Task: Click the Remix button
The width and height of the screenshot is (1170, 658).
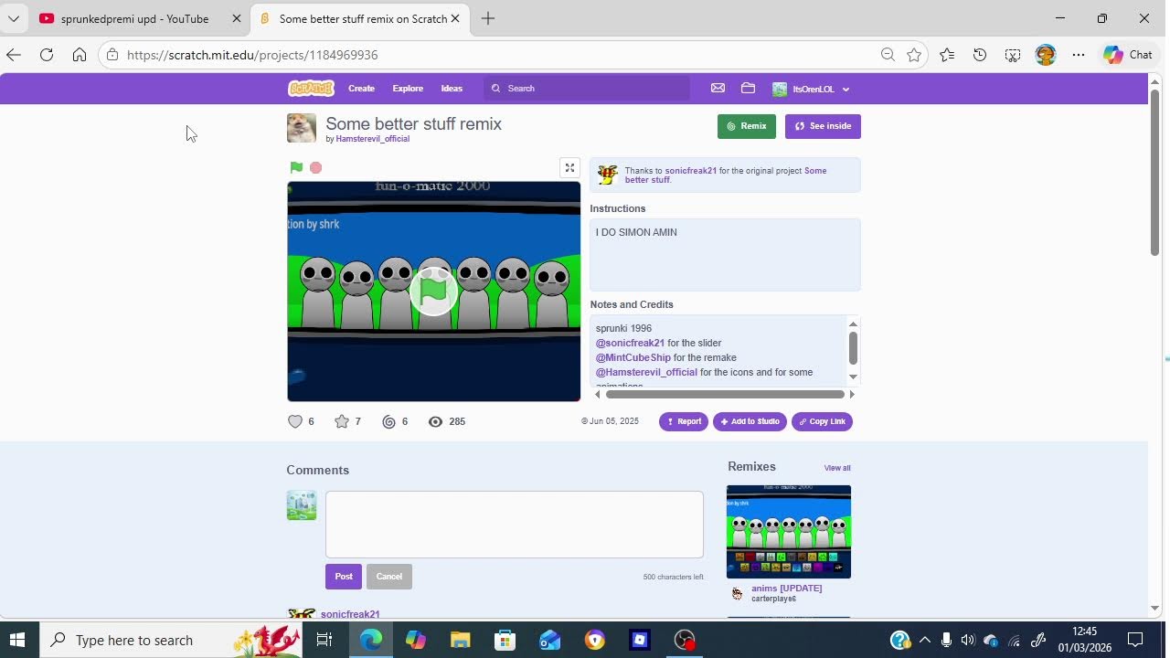Action: (747, 126)
